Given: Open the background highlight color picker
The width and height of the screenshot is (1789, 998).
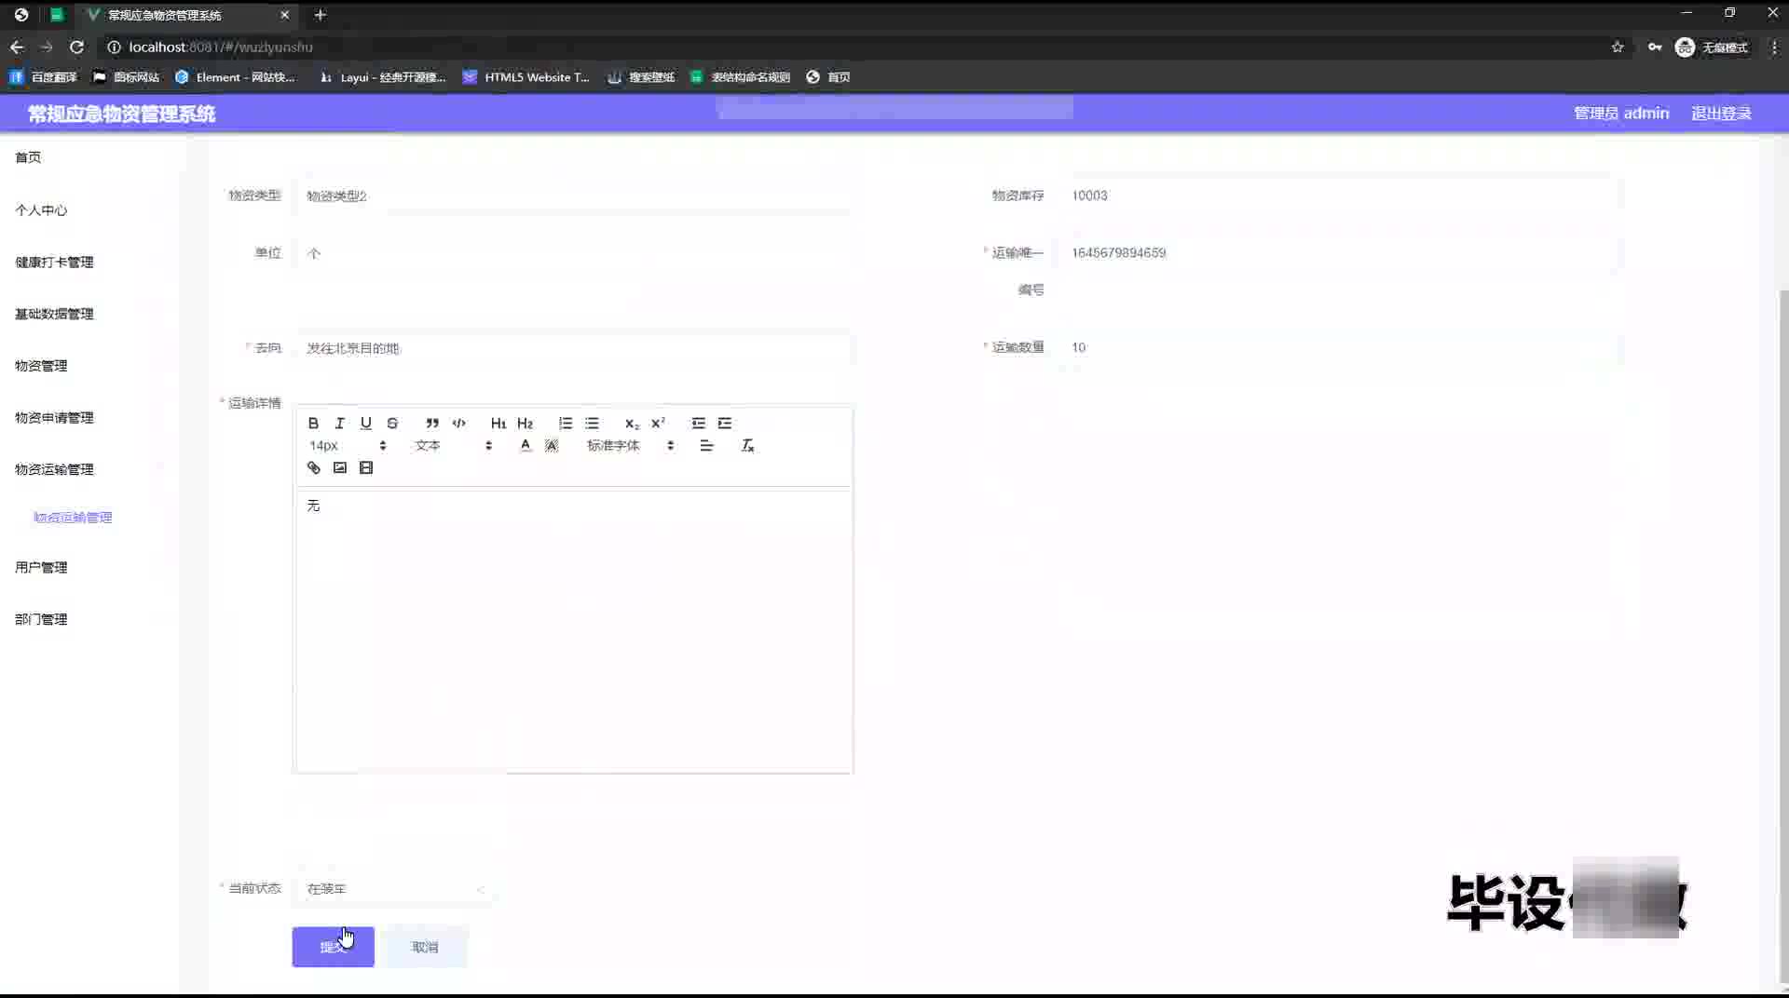Looking at the screenshot, I should point(552,445).
